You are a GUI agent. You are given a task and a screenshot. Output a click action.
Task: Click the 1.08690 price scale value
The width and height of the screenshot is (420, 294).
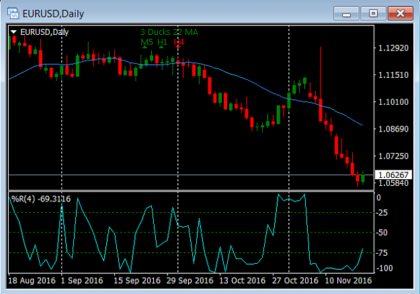pyautogui.click(x=393, y=129)
